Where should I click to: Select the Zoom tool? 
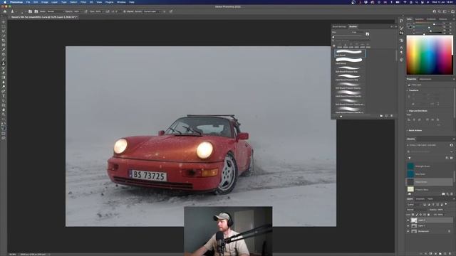[x=4, y=114]
